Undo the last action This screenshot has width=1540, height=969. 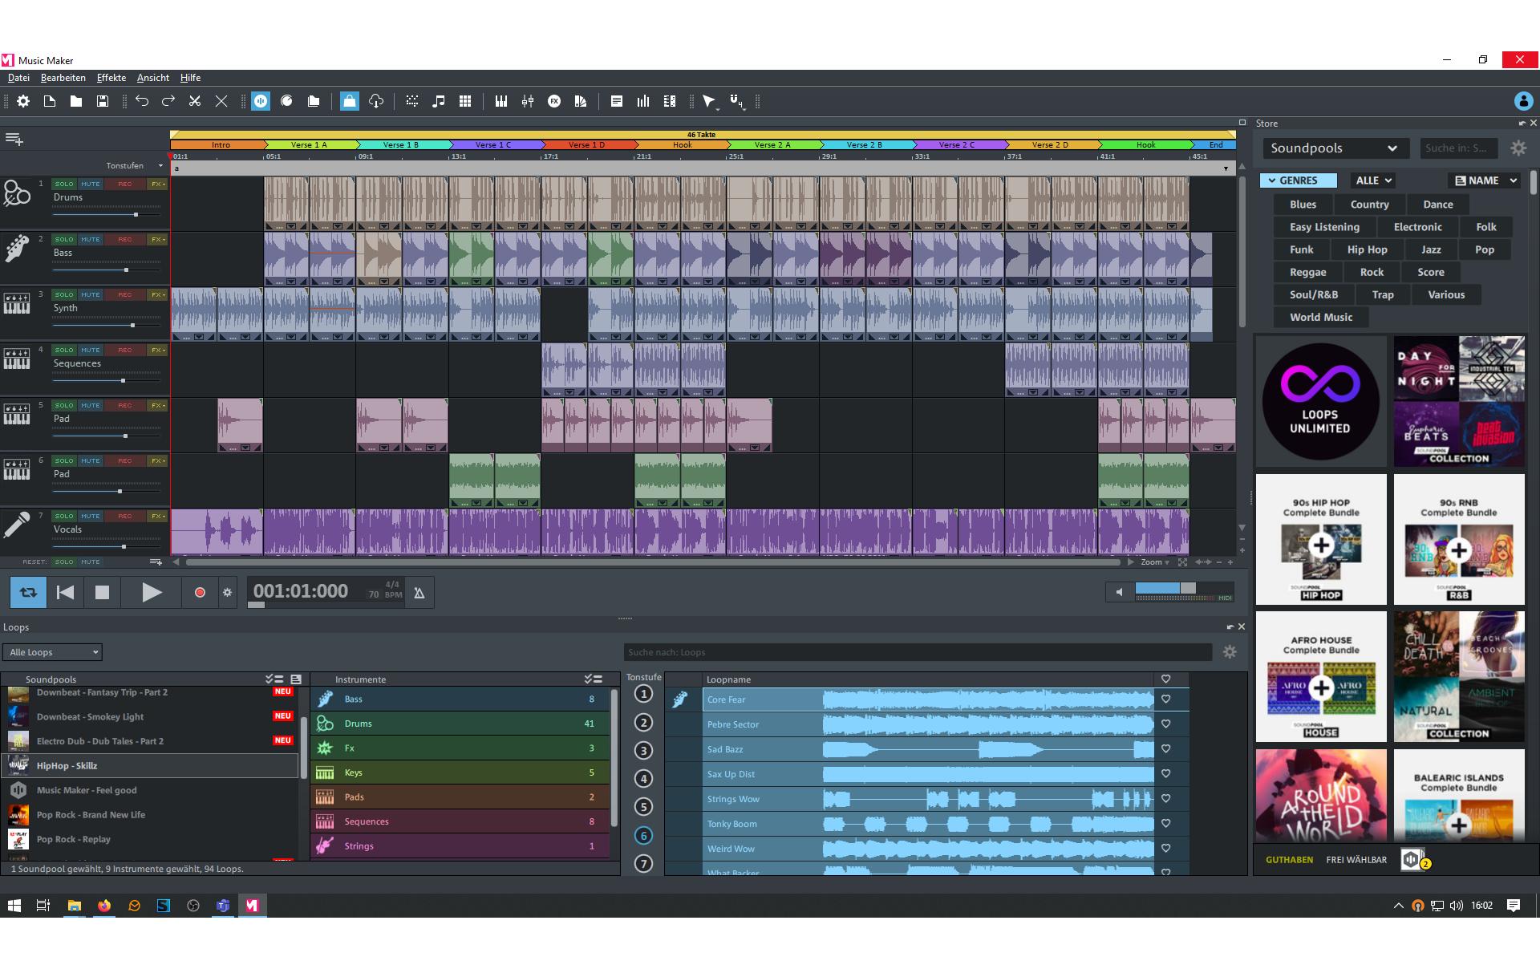142,101
